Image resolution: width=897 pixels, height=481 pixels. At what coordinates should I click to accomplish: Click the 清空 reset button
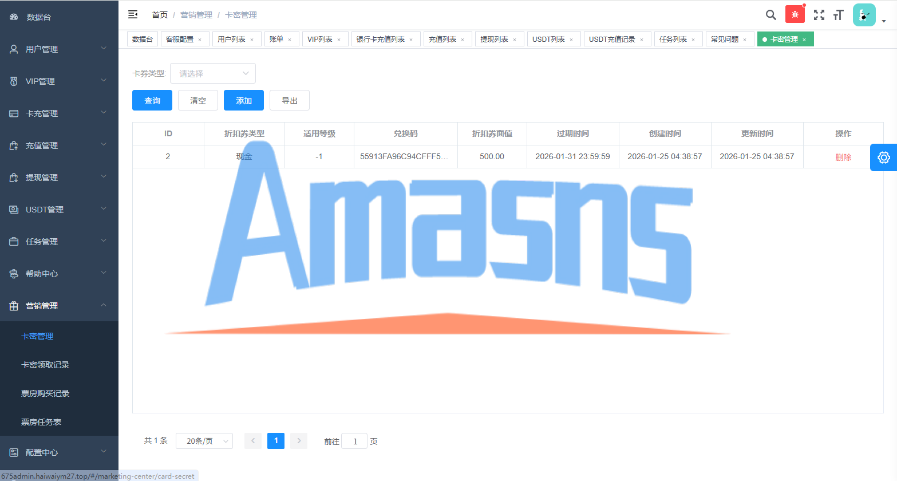(x=198, y=100)
